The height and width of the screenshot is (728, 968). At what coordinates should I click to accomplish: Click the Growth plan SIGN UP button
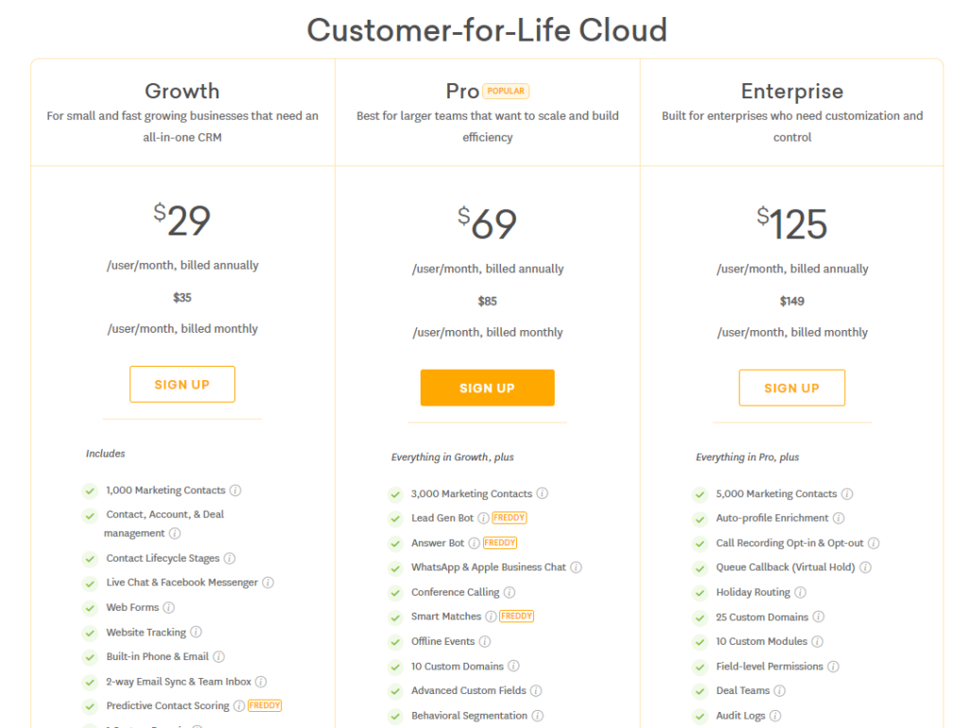pyautogui.click(x=182, y=384)
